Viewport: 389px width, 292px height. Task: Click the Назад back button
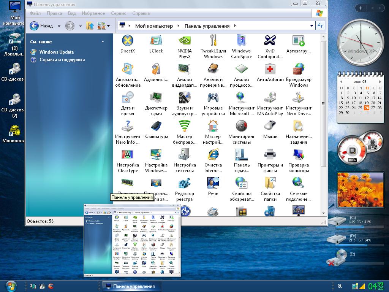(x=41, y=25)
